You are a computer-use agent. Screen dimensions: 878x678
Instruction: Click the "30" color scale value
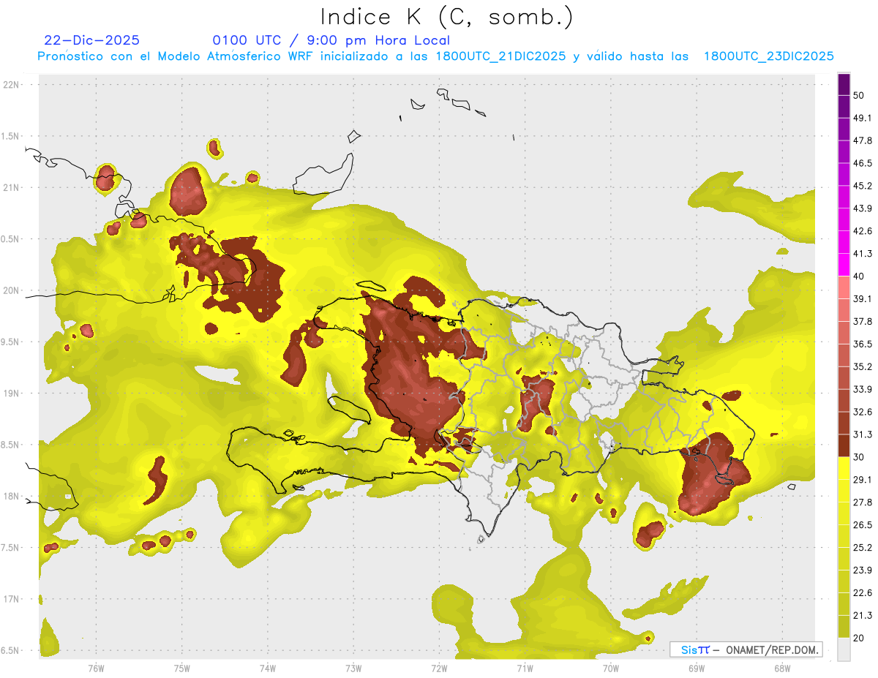coord(859,457)
